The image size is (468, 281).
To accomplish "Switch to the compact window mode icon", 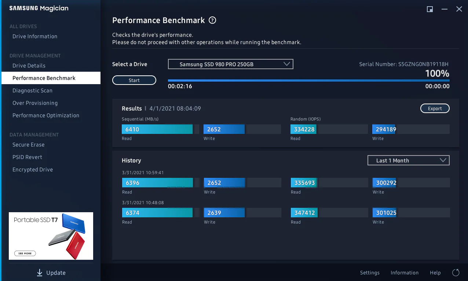I will [x=430, y=9].
